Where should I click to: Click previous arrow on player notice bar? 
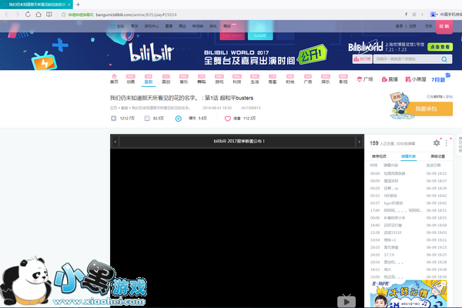pyautogui.click(x=115, y=142)
